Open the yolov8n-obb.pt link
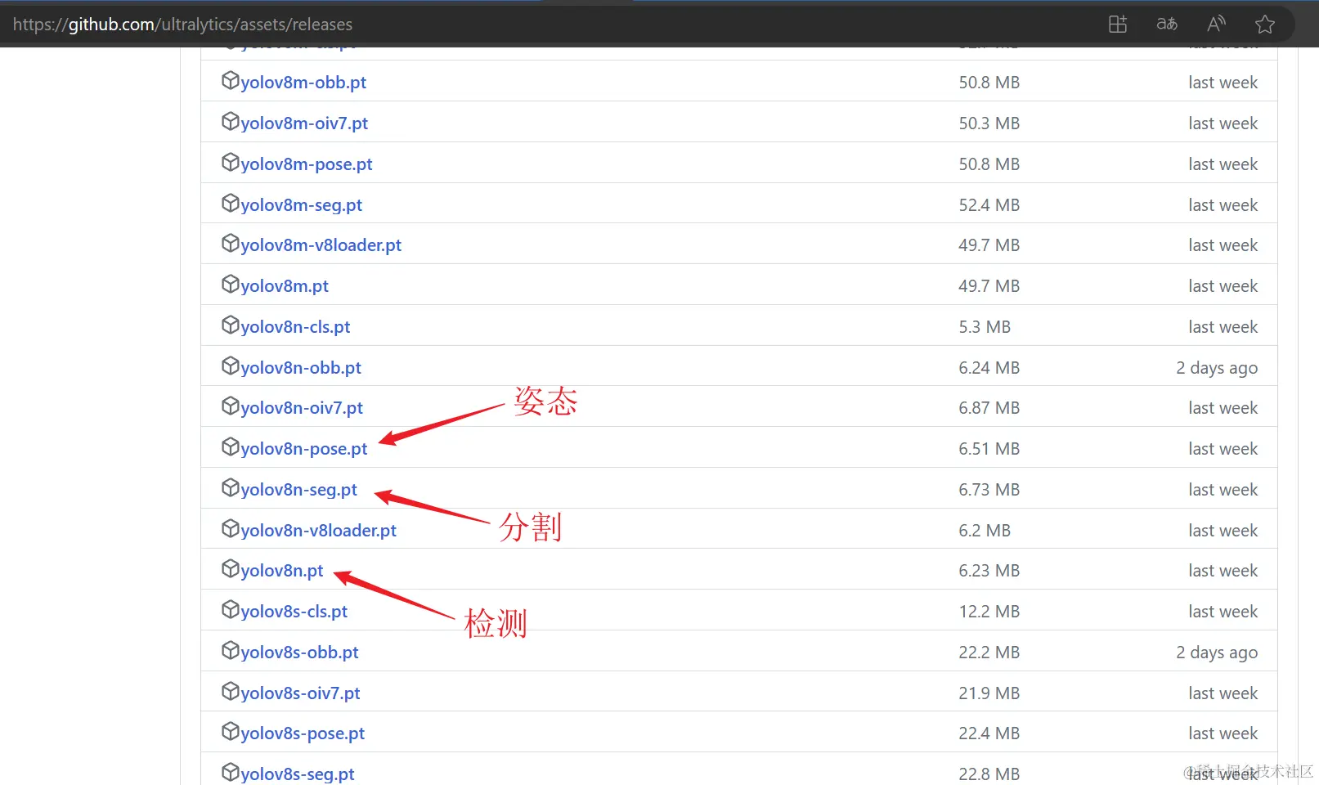The image size is (1319, 785). (x=301, y=368)
